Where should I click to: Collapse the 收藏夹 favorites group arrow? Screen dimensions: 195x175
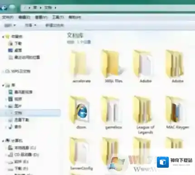[3, 37]
